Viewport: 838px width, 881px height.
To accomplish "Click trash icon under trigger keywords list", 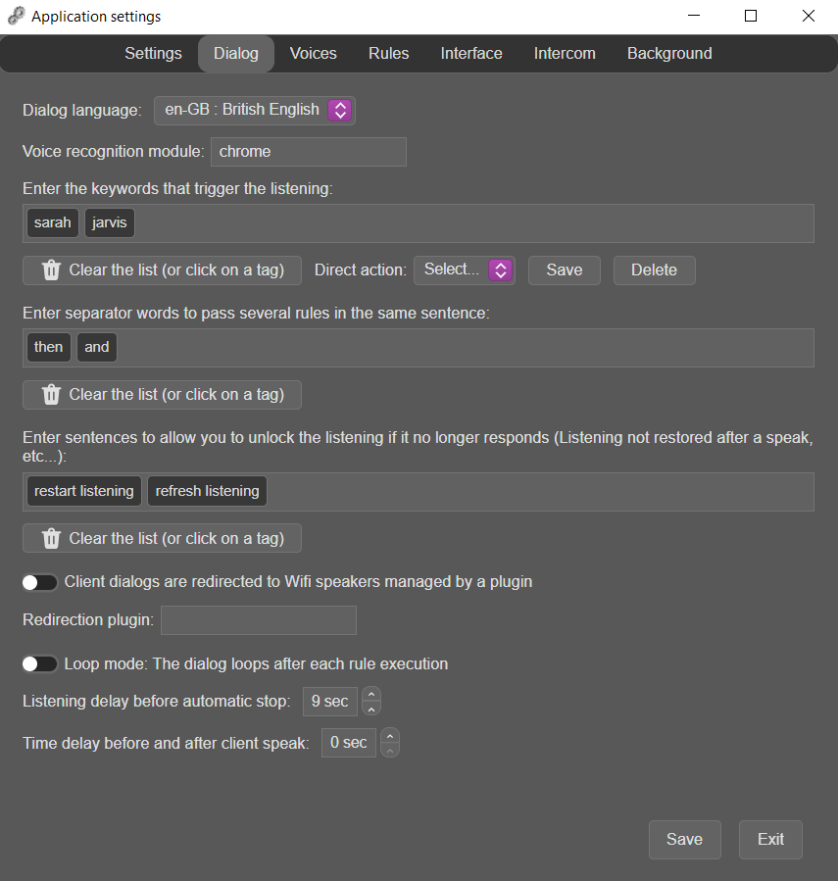I will click(51, 270).
